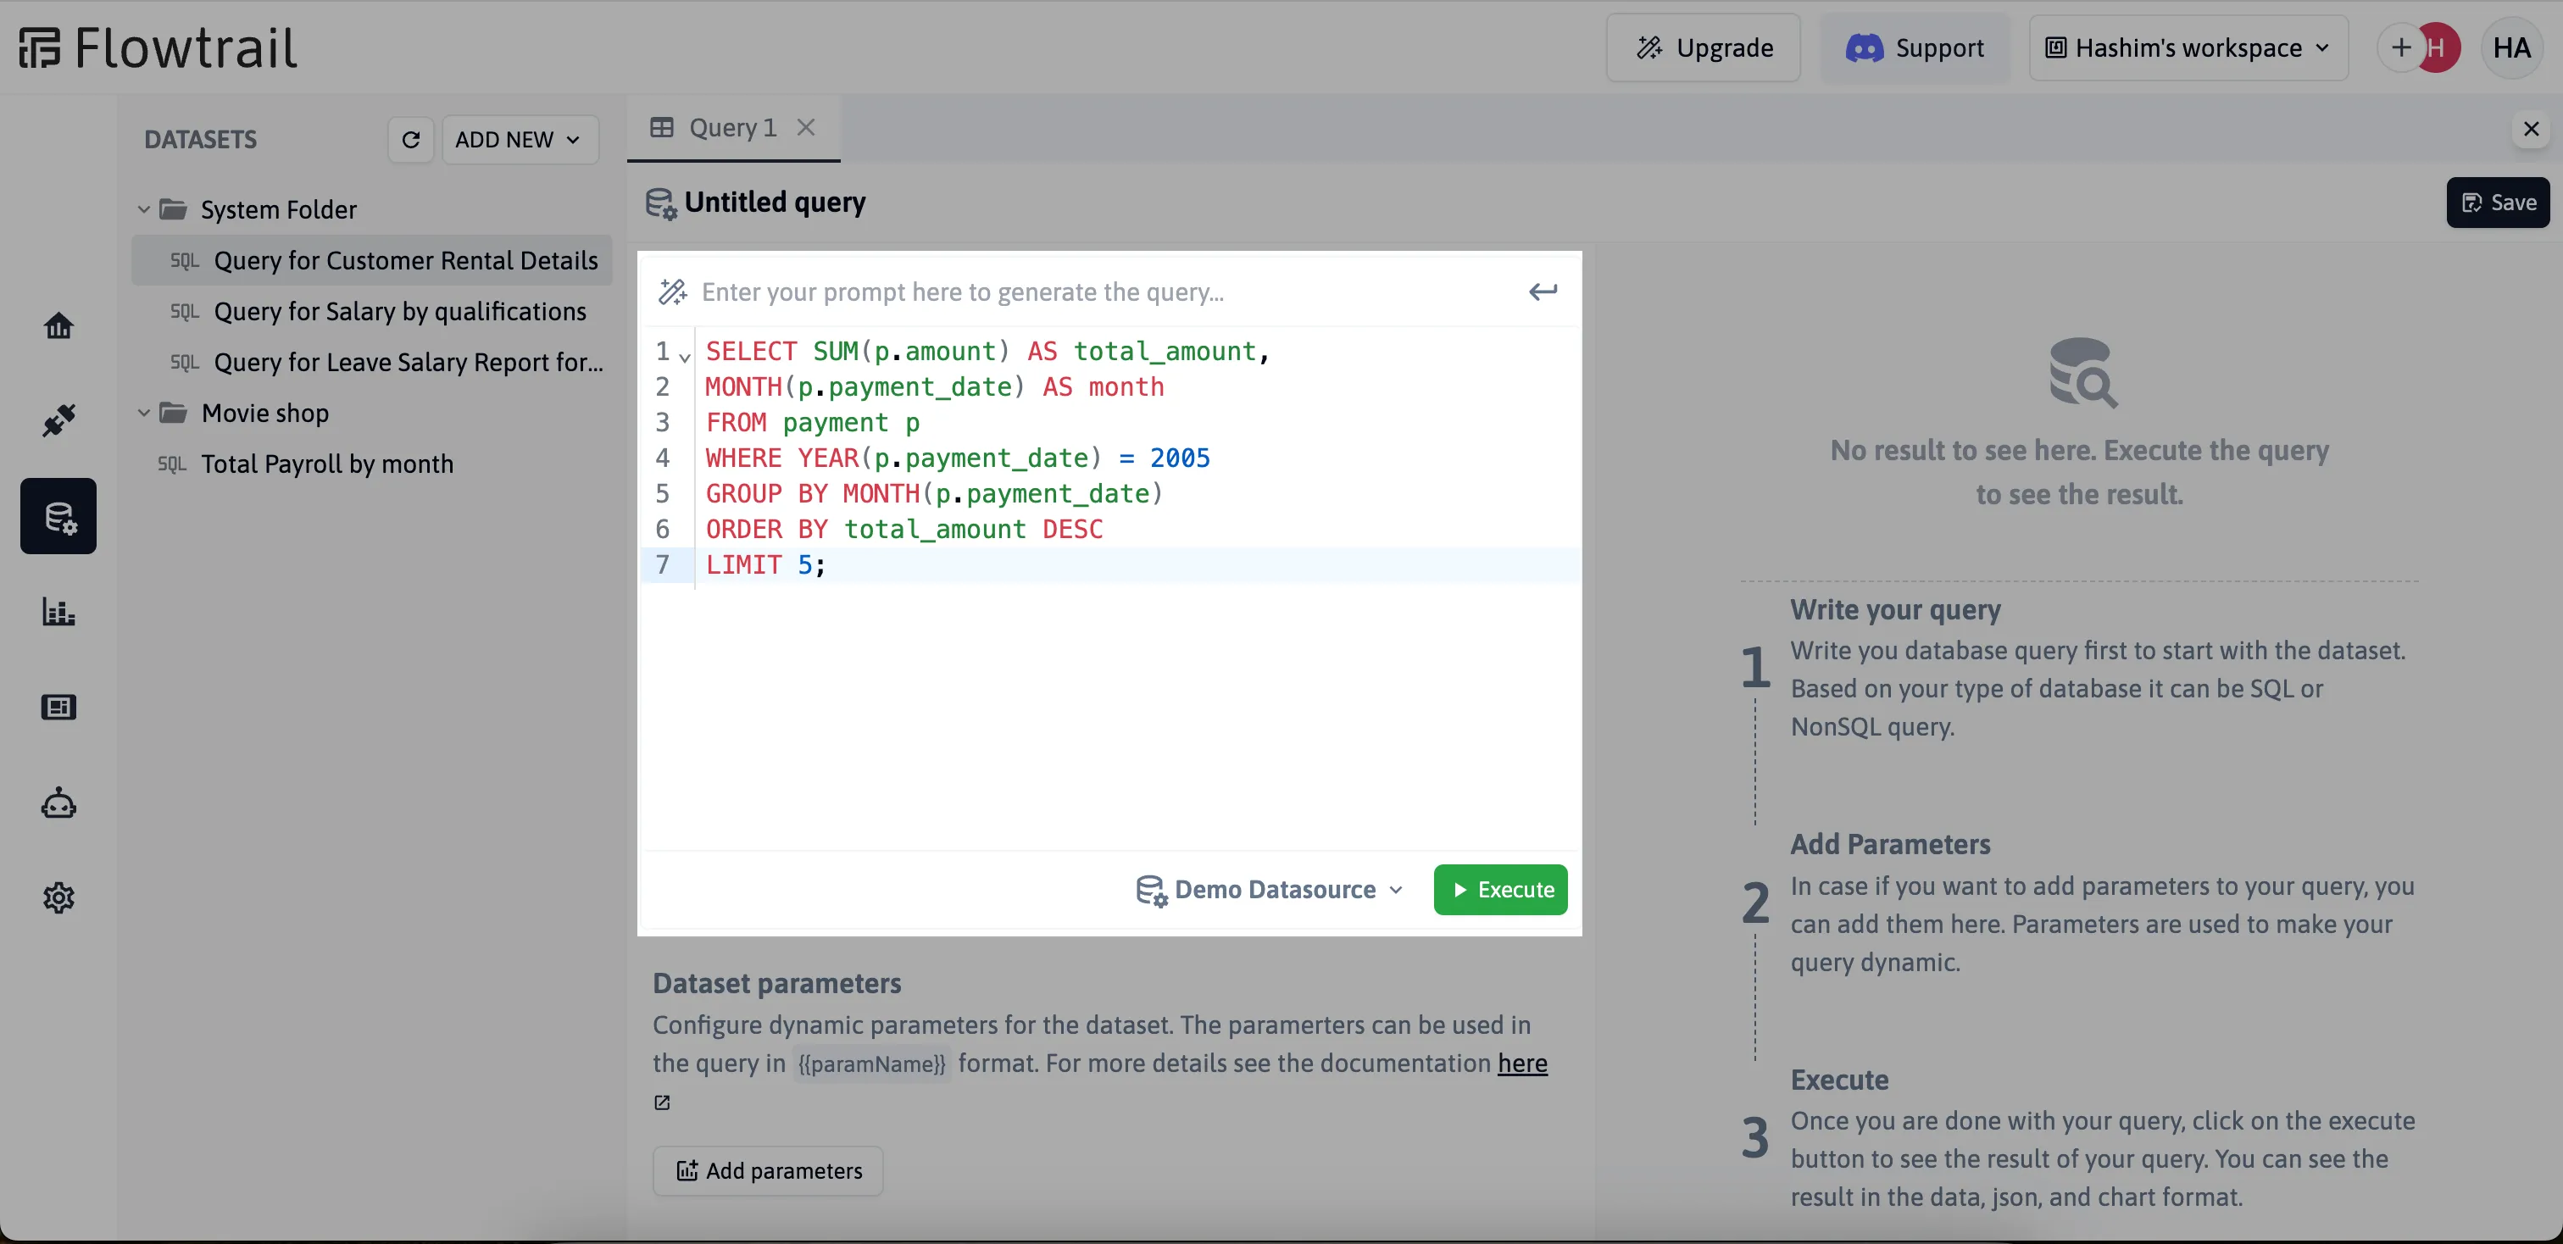Image resolution: width=2563 pixels, height=1244 pixels.
Task: Click the 'Dataset parameters' heading
Action: tap(777, 982)
